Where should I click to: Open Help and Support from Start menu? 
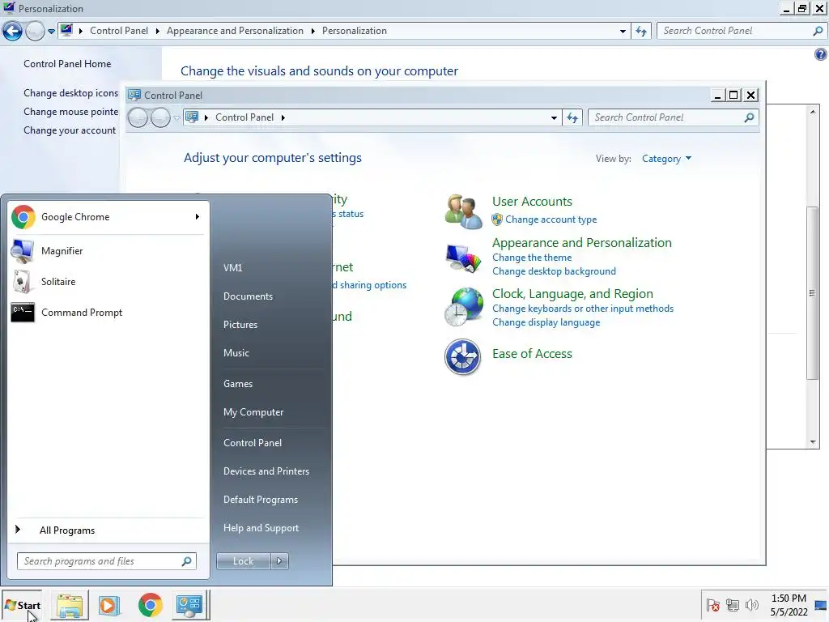(x=261, y=528)
